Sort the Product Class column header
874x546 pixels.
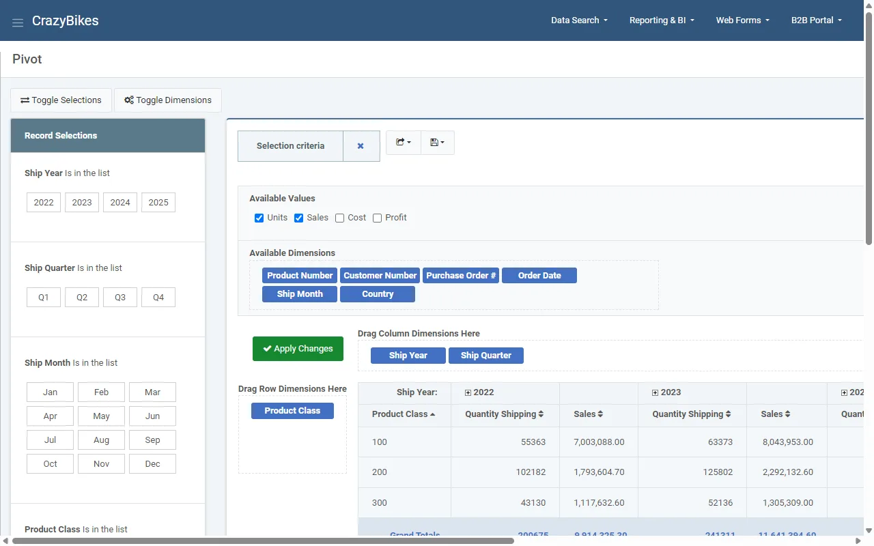pyautogui.click(x=404, y=414)
